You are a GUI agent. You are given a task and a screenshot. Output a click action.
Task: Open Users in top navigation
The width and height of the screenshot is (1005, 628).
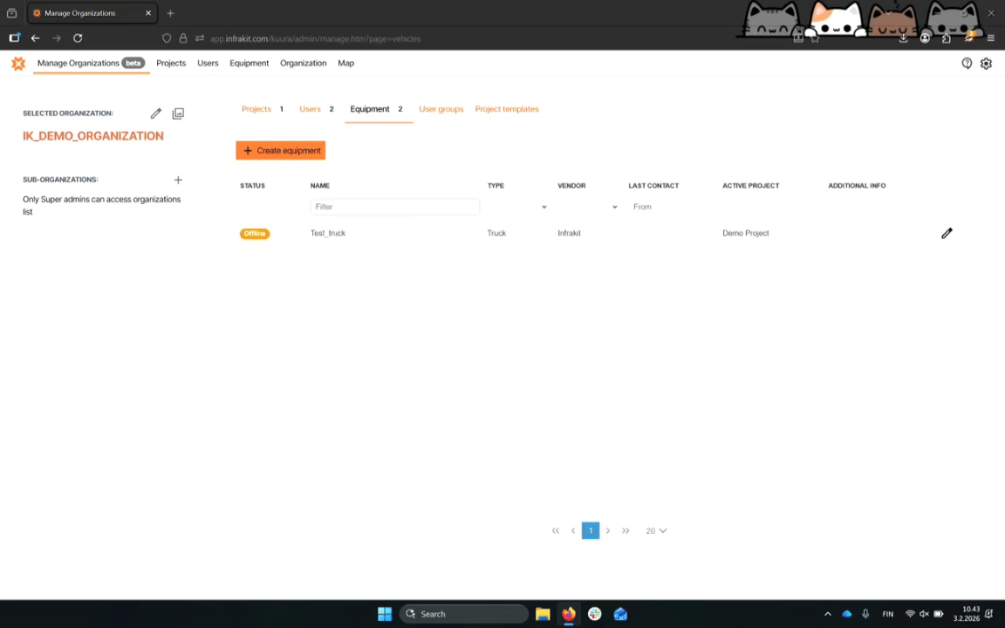[x=208, y=63]
